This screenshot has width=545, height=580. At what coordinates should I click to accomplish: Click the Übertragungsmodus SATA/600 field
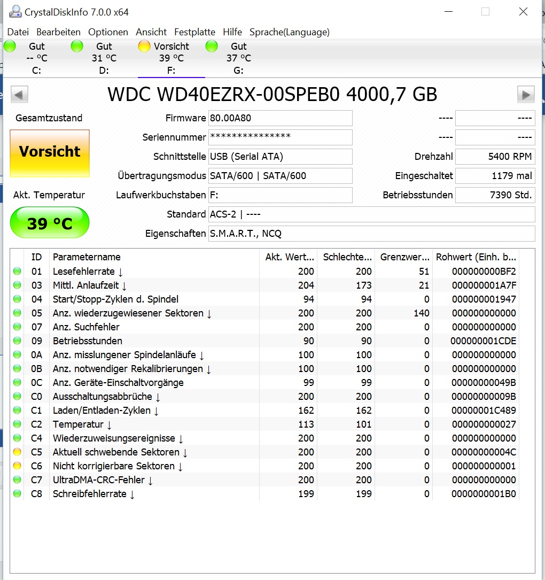281,176
